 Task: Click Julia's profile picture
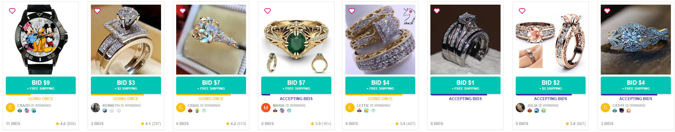[x=520, y=108]
